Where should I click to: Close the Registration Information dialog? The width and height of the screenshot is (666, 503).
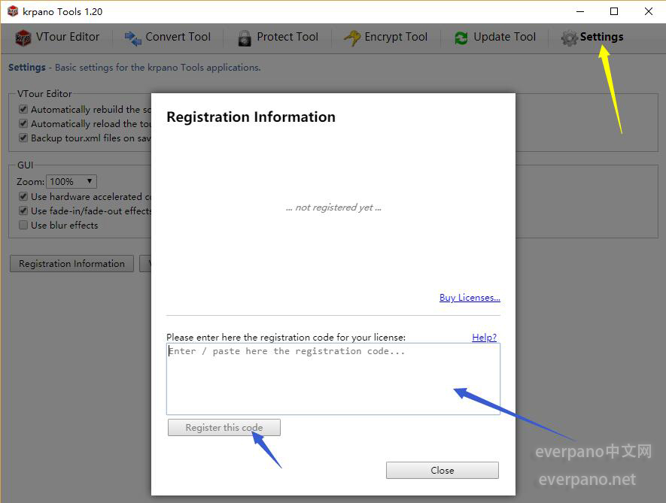[x=442, y=471]
